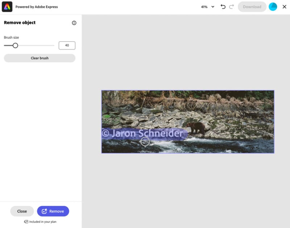Click the Adobe Express logo
This screenshot has height=228, width=290.
tap(7, 7)
